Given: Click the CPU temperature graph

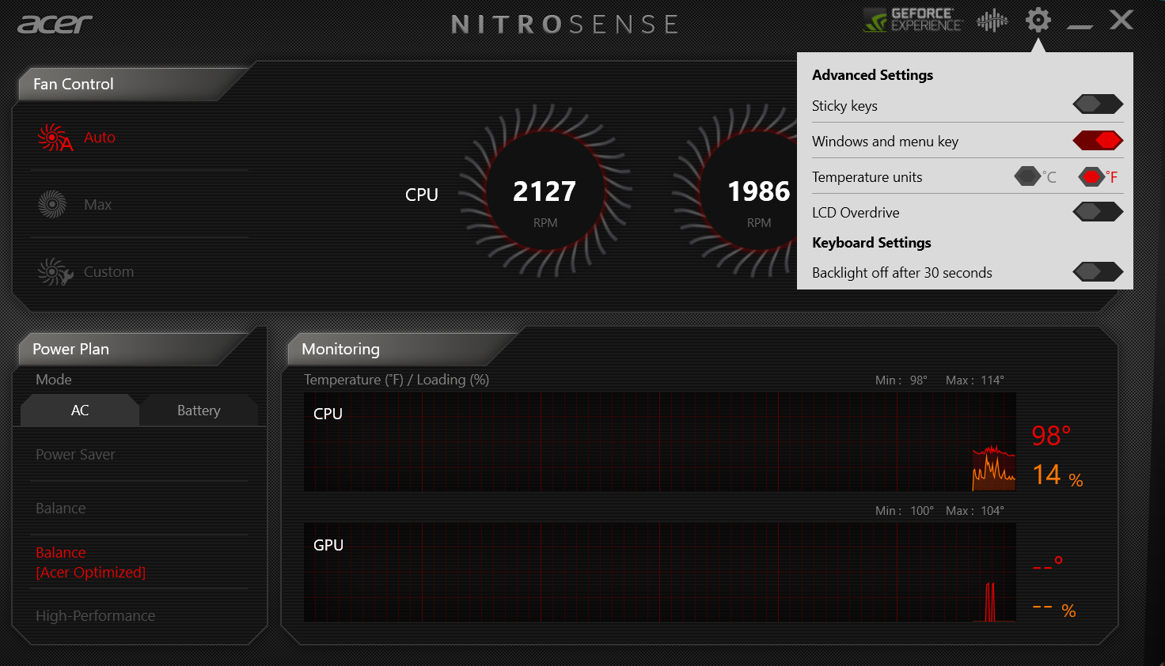Looking at the screenshot, I should [660, 442].
